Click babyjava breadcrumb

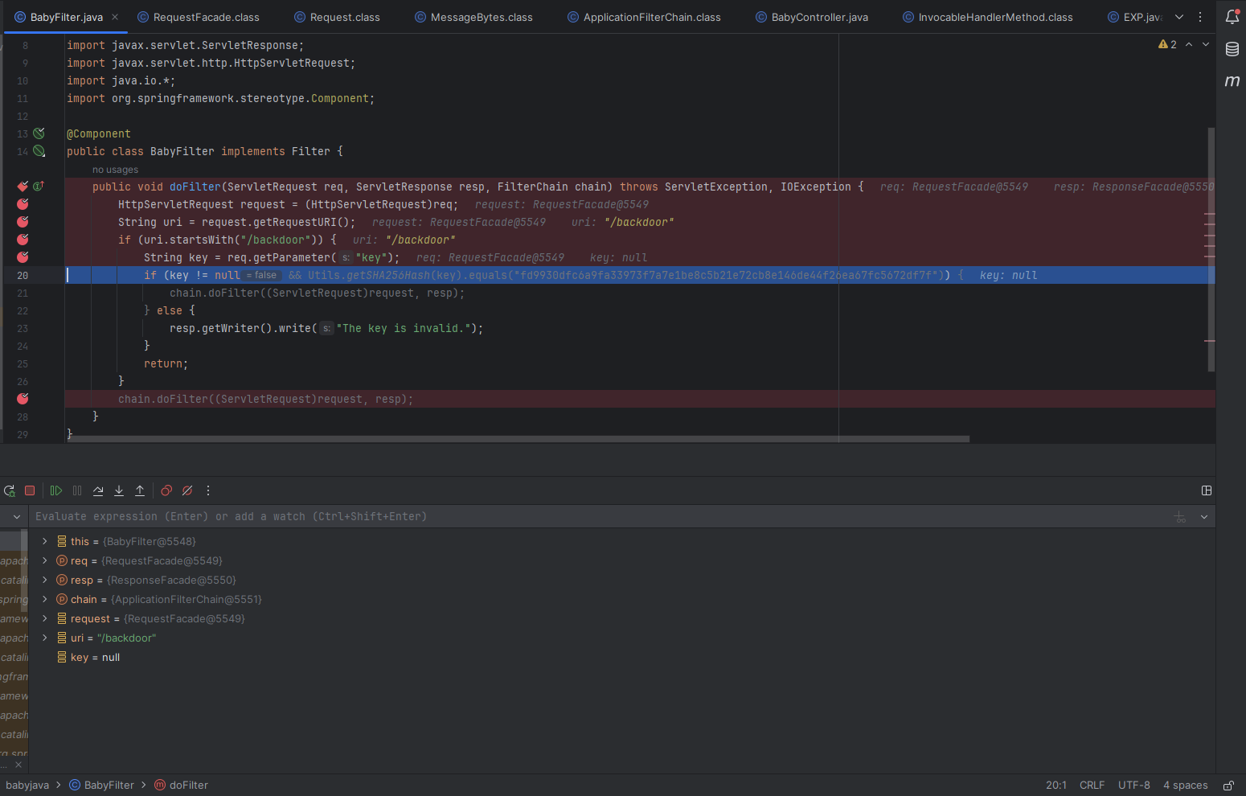click(27, 785)
